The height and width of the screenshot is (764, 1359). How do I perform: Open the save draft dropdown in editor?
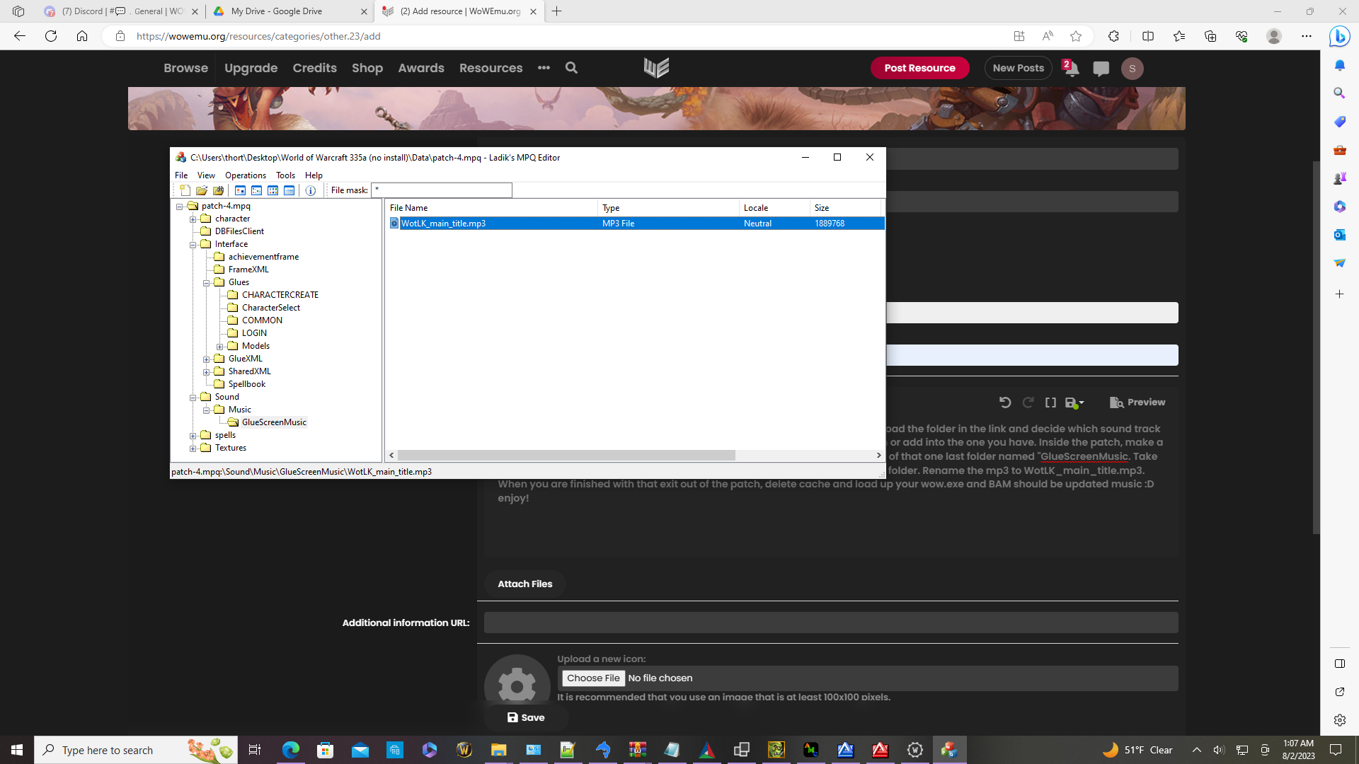coord(1074,403)
